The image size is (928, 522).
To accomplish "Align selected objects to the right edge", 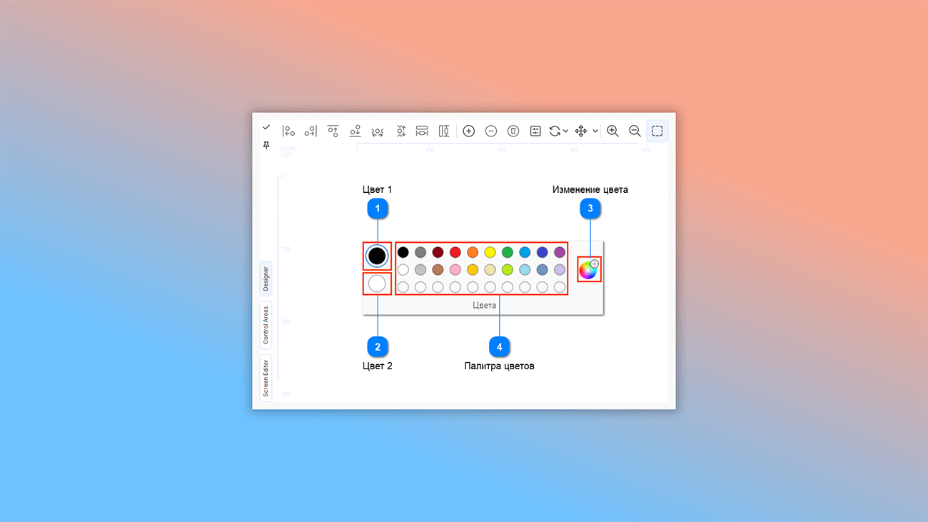I will pyautogui.click(x=311, y=131).
